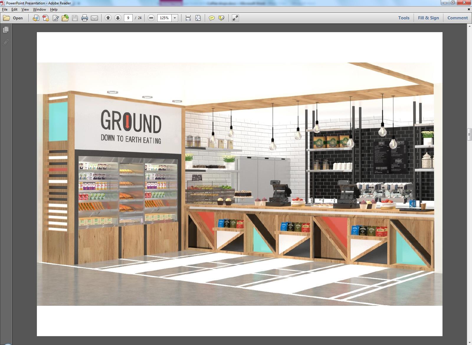Viewport: 472px width, 345px height.
Task: Show page thumbnails panel
Action: [x=6, y=30]
